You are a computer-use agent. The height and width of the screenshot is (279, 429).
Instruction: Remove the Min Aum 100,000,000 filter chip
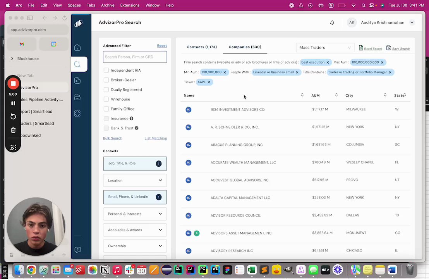225,72
